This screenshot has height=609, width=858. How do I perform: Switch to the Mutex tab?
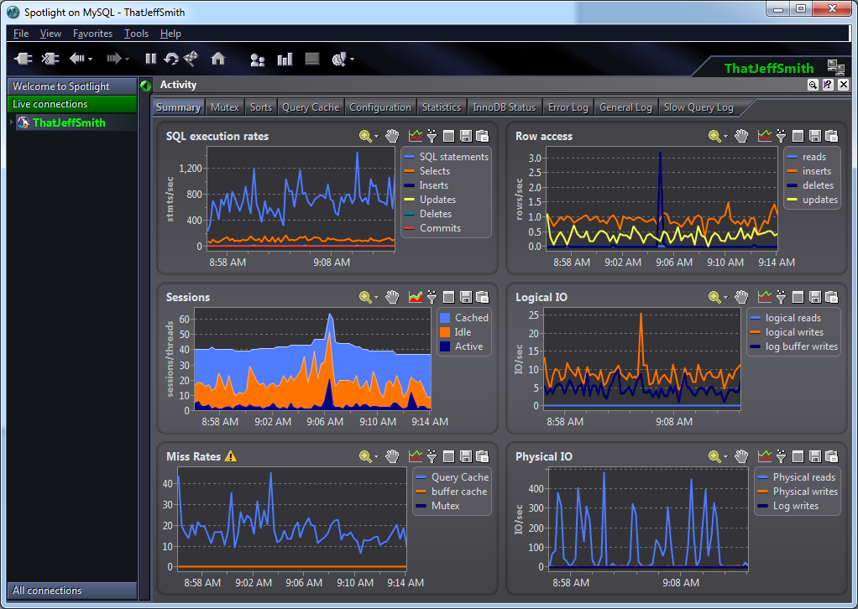[225, 107]
